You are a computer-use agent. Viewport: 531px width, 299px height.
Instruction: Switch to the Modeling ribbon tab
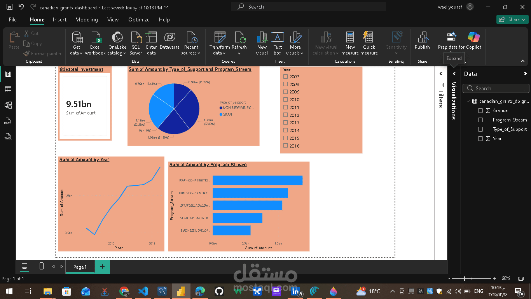(87, 19)
